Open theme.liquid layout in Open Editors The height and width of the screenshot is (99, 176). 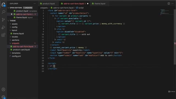tap(21, 17)
